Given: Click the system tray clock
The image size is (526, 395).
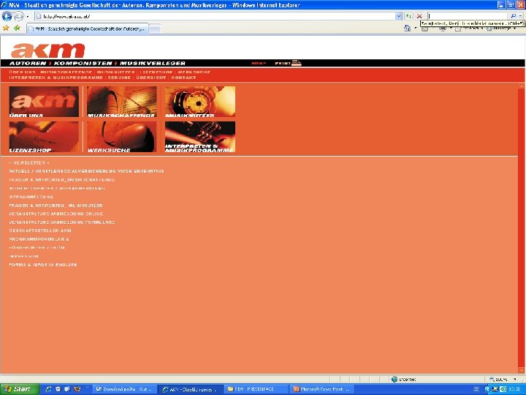Looking at the screenshot, I should point(514,389).
